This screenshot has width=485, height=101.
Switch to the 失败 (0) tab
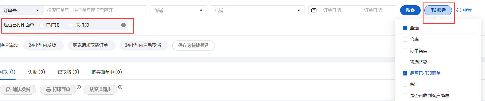click(x=36, y=72)
